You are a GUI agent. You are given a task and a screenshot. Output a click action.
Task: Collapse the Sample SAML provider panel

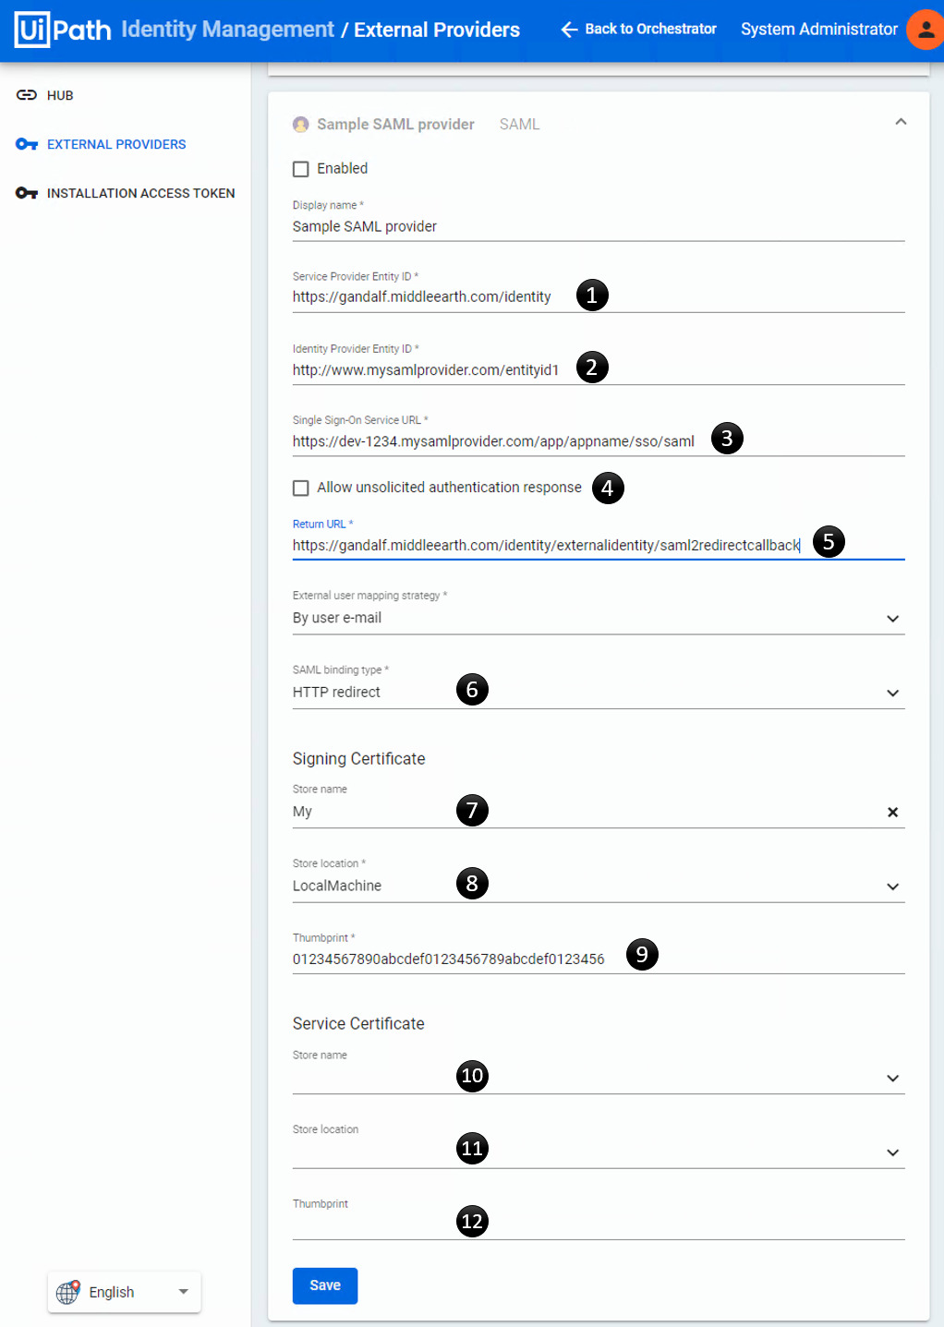901,121
